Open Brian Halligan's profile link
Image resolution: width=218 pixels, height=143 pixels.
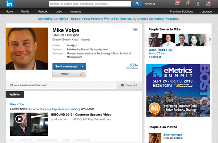coord(173,135)
